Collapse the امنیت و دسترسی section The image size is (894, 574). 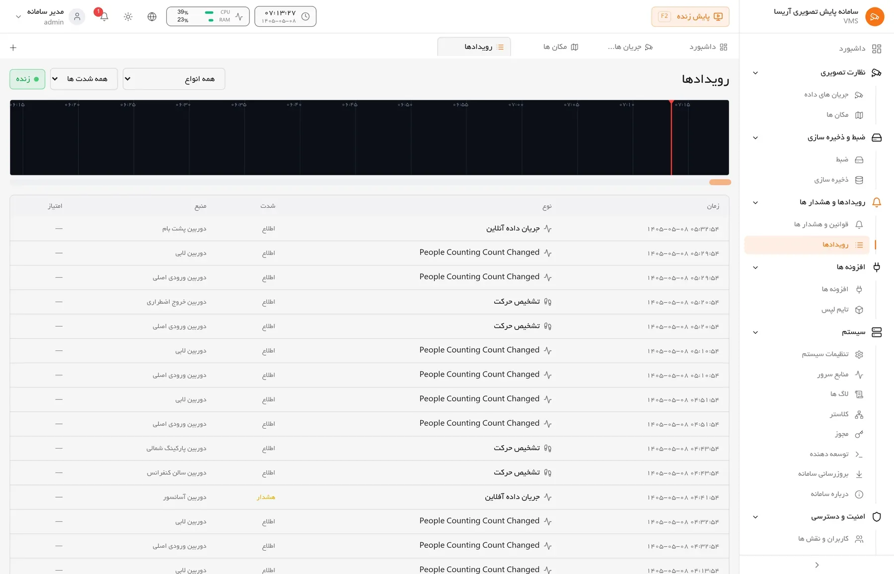click(755, 517)
